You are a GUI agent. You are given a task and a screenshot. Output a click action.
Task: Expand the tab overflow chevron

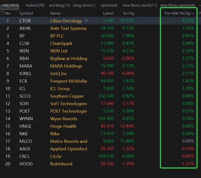(x=200, y=5)
